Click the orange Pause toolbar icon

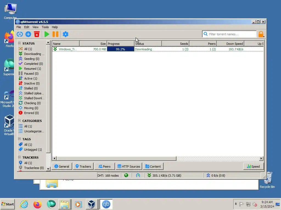click(55, 34)
